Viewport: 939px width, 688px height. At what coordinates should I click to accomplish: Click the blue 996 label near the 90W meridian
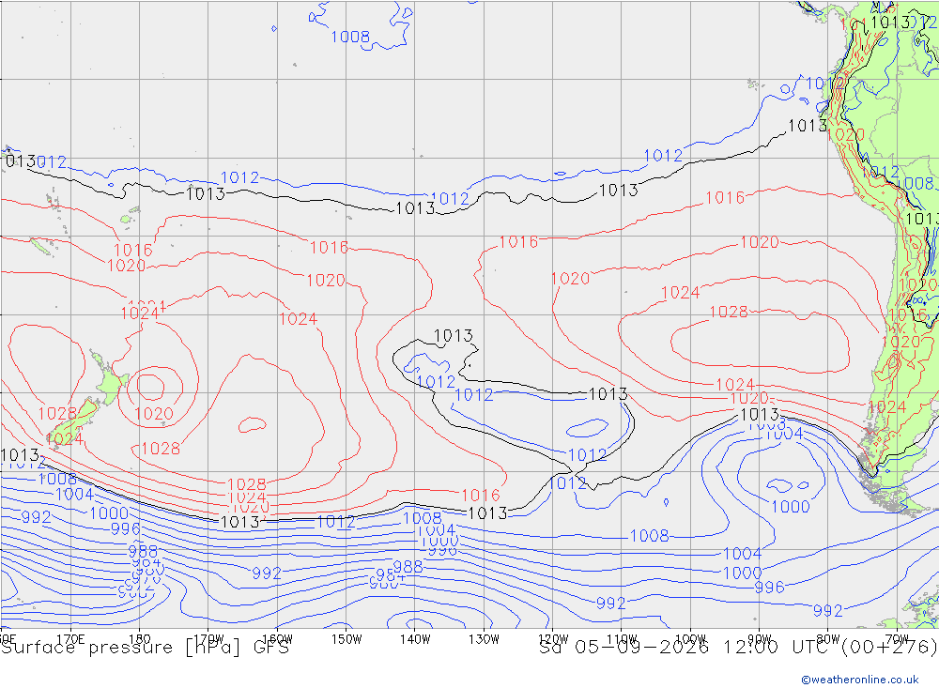(x=770, y=588)
